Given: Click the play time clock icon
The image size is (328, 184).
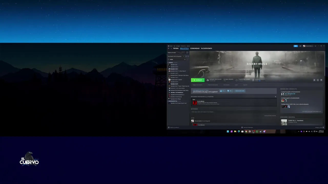Looking at the screenshot, I should [237, 80].
